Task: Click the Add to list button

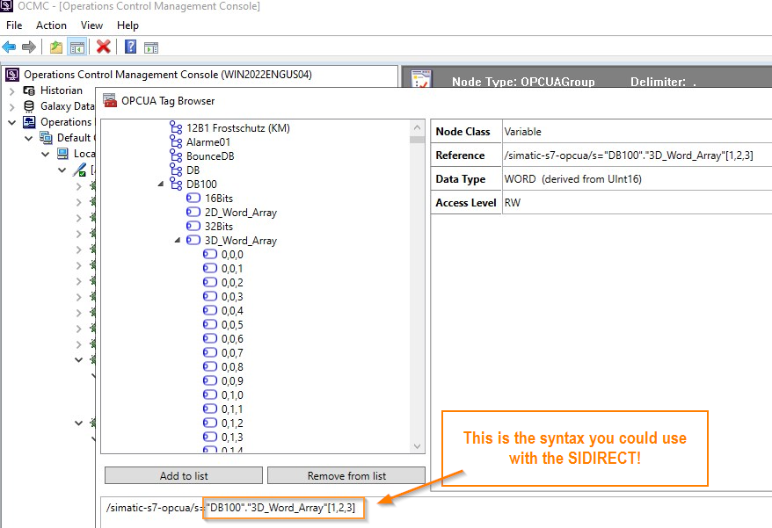Action: [183, 475]
